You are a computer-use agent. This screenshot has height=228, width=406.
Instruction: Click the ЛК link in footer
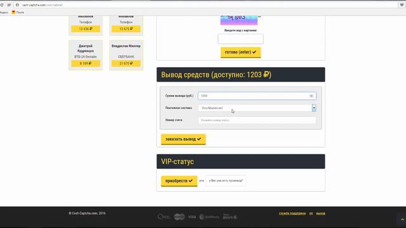pyautogui.click(x=311, y=213)
